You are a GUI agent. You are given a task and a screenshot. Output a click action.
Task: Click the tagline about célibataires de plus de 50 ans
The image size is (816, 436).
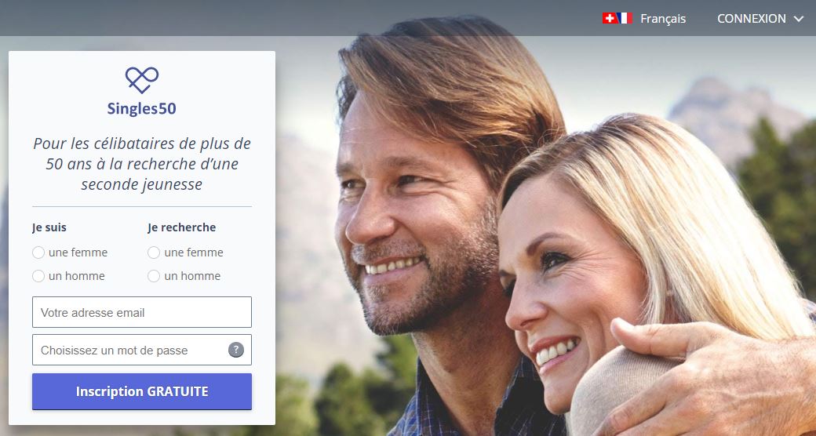pyautogui.click(x=142, y=164)
